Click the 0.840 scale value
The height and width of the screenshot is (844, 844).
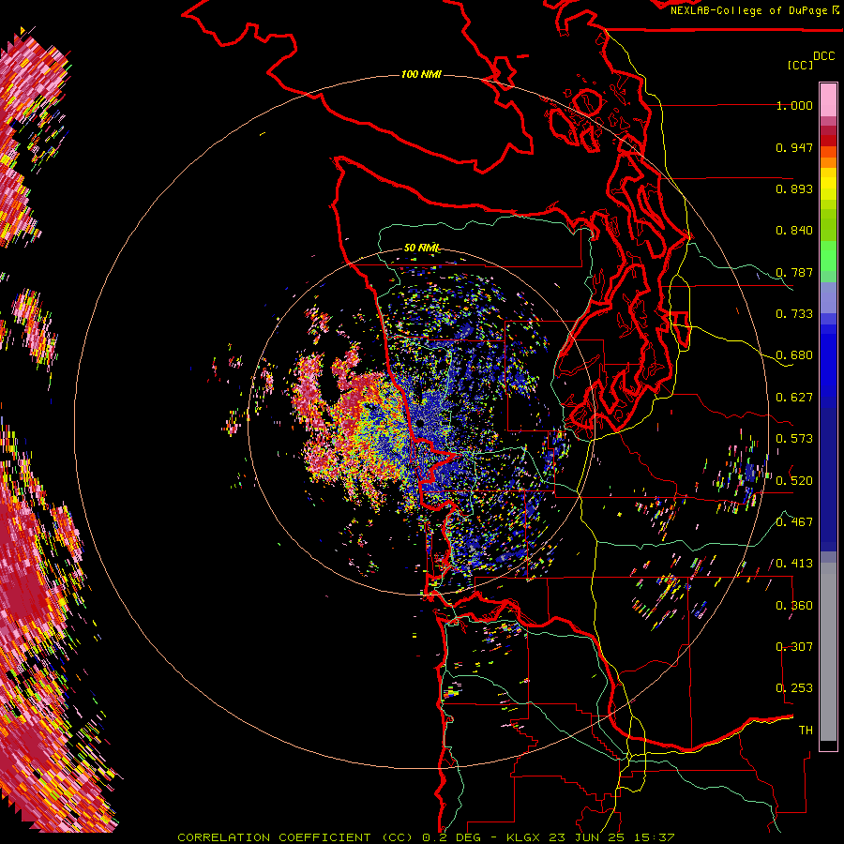(794, 231)
